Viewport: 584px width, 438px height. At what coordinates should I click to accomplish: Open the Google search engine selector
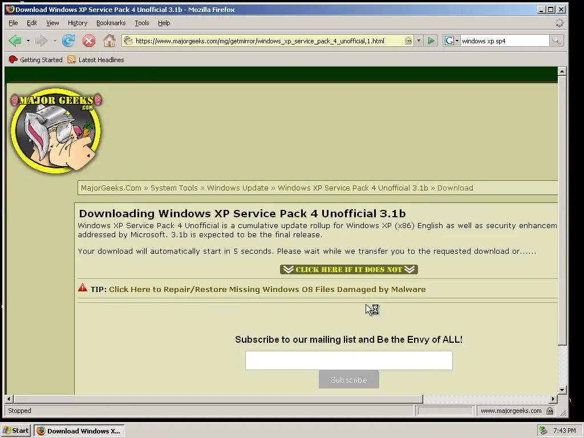452,40
